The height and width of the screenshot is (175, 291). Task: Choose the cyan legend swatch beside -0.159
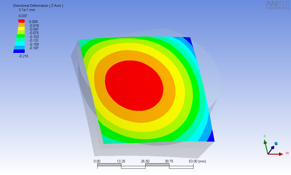19,44
